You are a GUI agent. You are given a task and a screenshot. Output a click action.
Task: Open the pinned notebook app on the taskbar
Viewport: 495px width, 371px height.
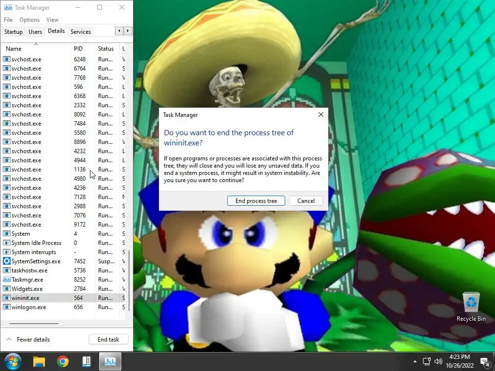tap(86, 361)
